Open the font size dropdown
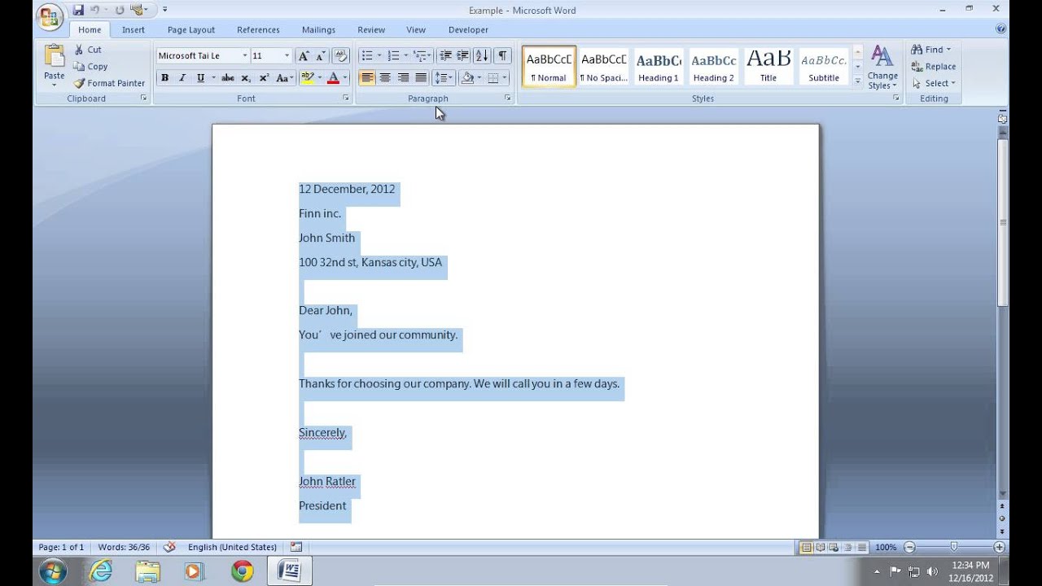Screen dimensions: 1042x586 pos(287,56)
